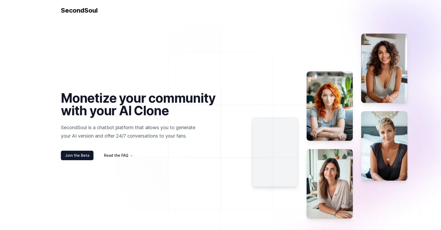Open the Read the FAQ link
Viewport: 441px width, 230px height.
click(118, 155)
